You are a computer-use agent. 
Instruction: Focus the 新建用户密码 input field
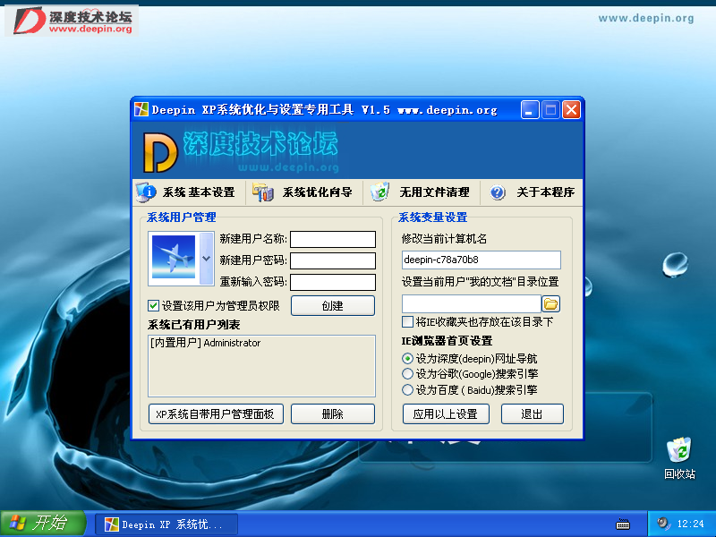tap(333, 260)
